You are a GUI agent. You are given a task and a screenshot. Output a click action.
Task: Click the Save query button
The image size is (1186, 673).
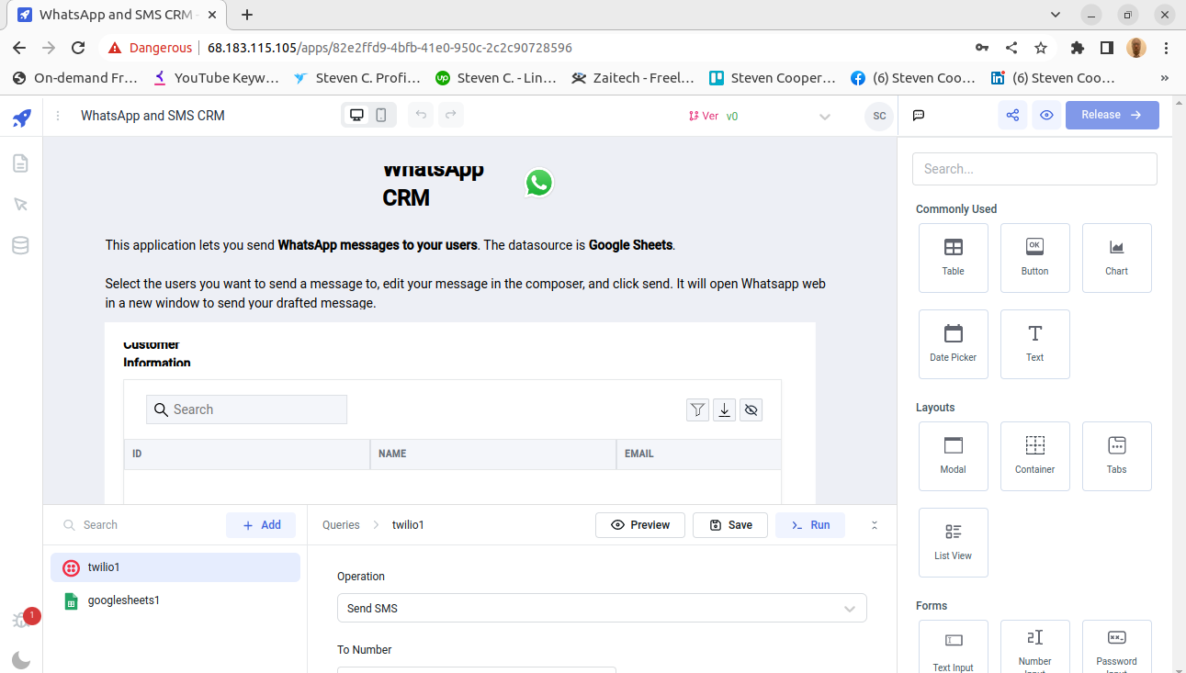[x=730, y=525]
